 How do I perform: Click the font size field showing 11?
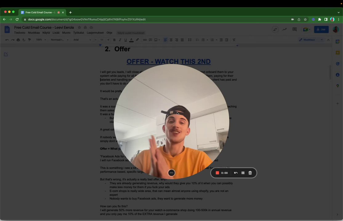(102, 40)
